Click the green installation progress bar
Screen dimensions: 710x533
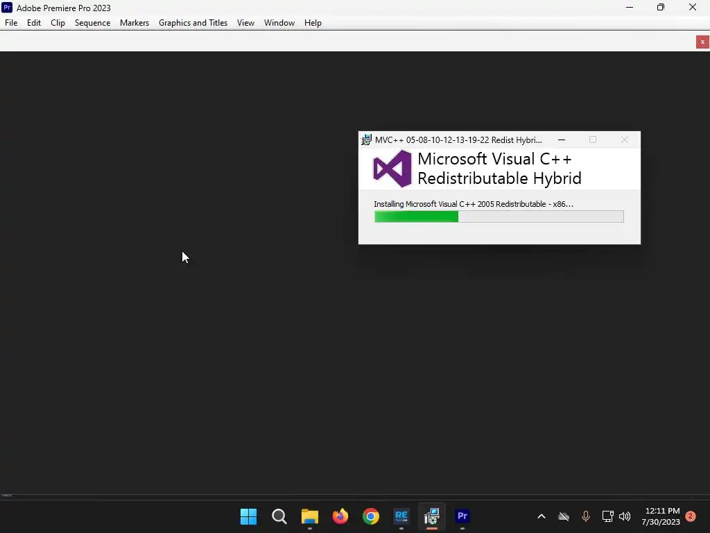499,217
